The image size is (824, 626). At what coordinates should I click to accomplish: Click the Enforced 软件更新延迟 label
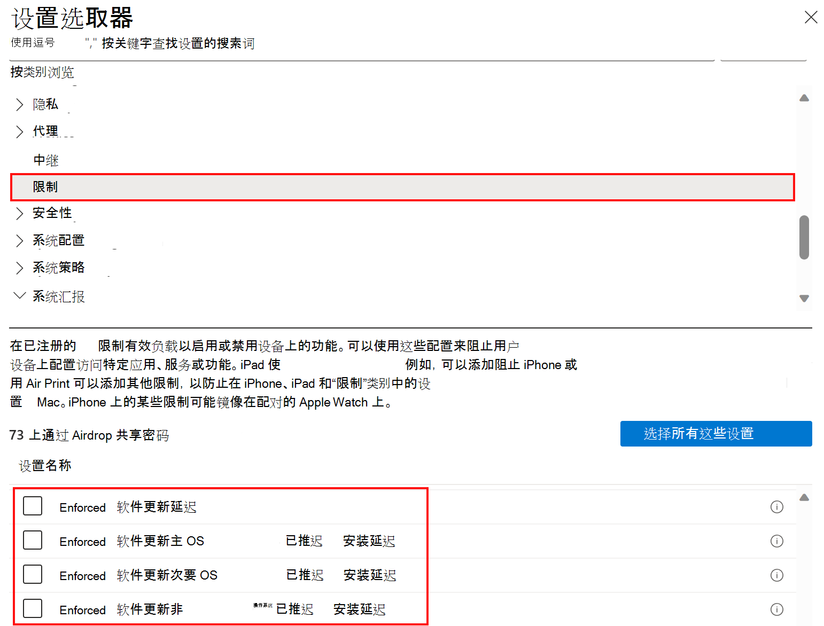point(128,507)
